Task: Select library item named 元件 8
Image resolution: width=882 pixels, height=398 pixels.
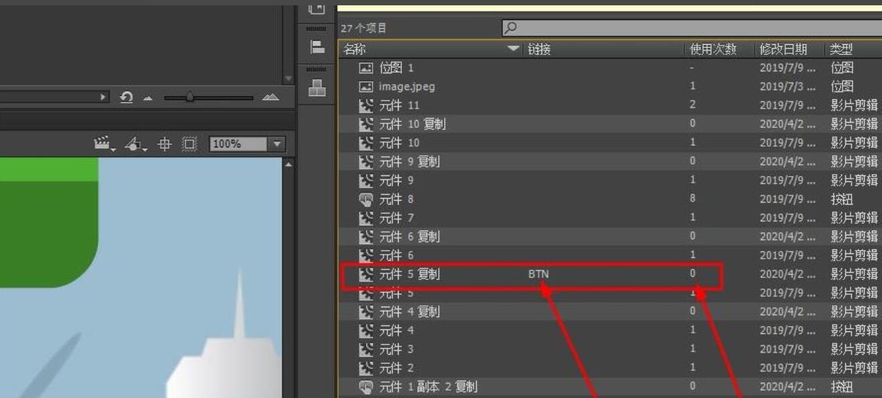Action: click(397, 199)
